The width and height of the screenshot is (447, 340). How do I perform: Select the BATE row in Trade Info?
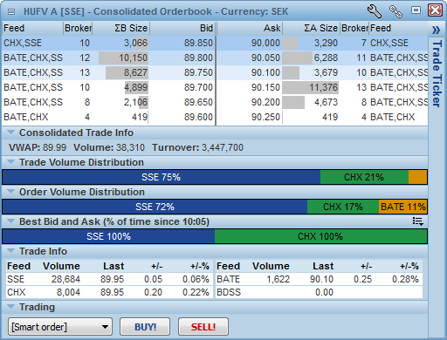coord(319,279)
